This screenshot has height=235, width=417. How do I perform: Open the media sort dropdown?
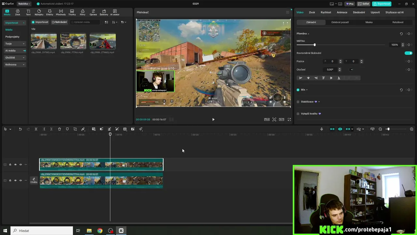114,22
